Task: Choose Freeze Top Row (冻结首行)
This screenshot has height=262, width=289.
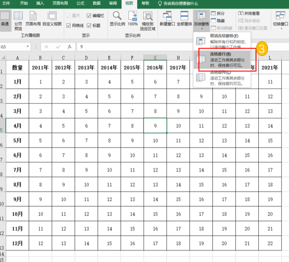Action: (222, 60)
